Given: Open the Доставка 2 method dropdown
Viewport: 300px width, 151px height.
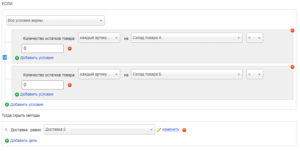Looking at the screenshot, I should pos(100,129).
